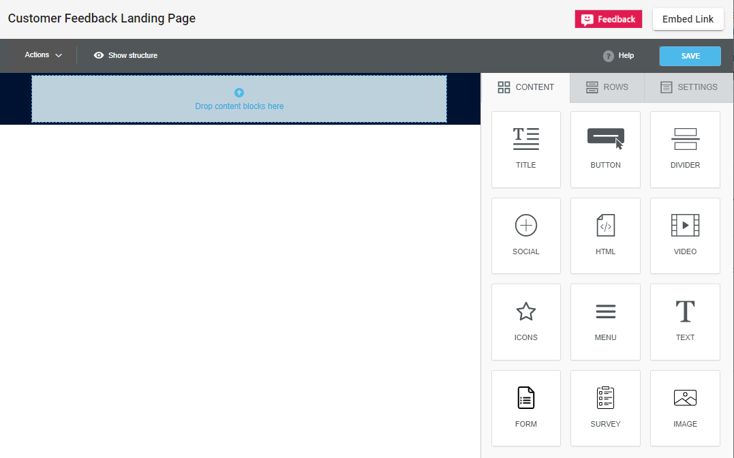Viewport: 734px width, 458px height.
Task: Click the pink Feedback button
Action: (608, 19)
